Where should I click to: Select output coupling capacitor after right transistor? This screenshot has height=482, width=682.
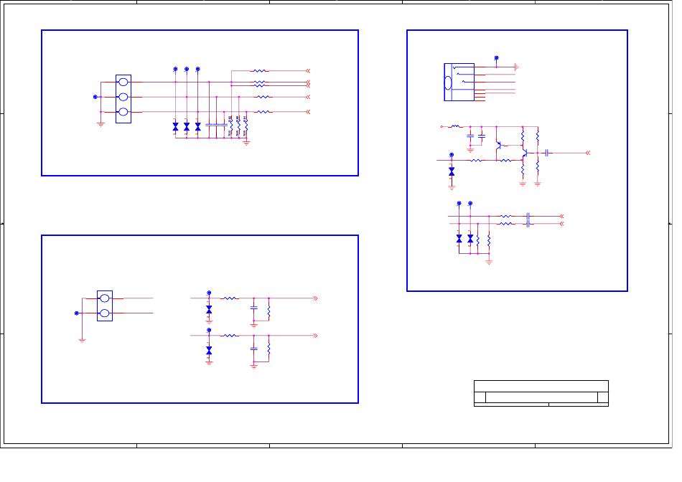point(546,153)
